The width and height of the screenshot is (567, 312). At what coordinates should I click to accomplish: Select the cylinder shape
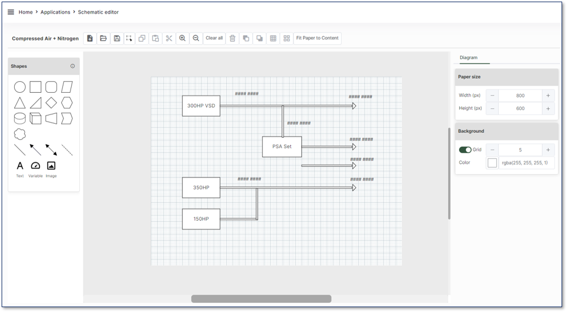20,119
